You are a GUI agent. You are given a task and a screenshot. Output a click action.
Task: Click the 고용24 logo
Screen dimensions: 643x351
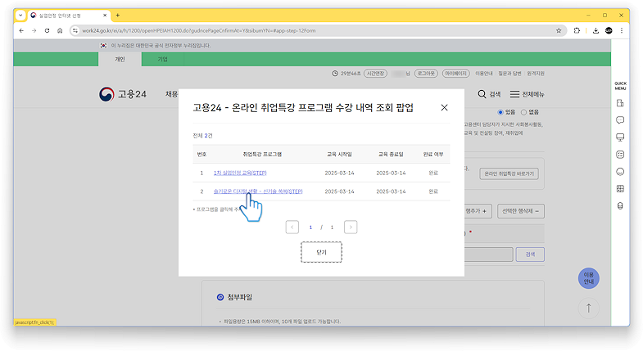click(x=123, y=94)
